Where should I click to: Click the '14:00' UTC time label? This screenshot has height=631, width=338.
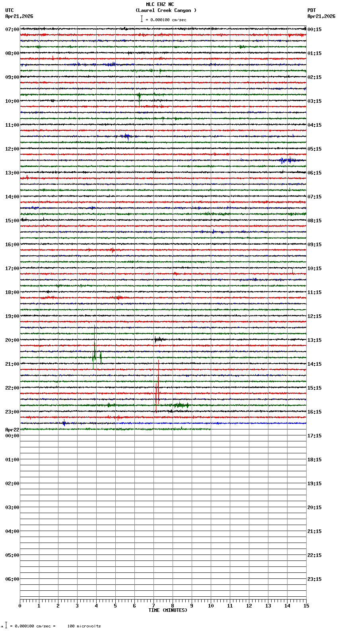12,197
